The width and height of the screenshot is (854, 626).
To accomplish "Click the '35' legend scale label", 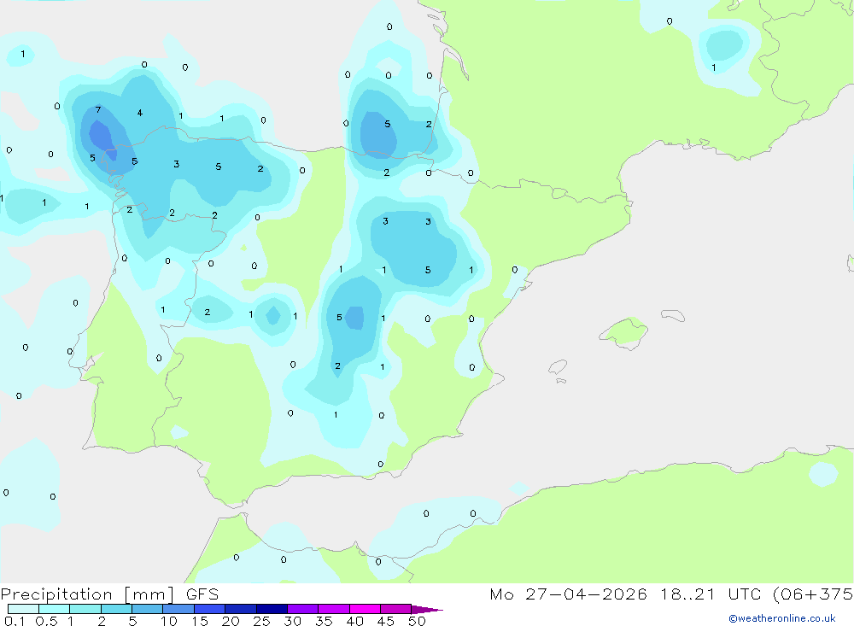I will pyautogui.click(x=324, y=621).
